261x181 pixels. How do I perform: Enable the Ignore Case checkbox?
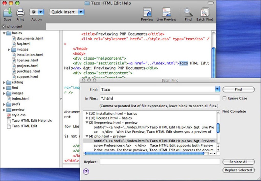[224, 98]
